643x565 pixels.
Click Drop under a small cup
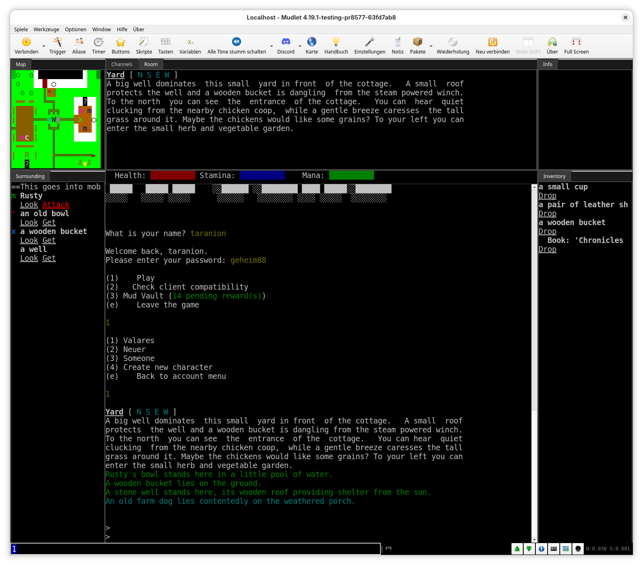point(547,196)
